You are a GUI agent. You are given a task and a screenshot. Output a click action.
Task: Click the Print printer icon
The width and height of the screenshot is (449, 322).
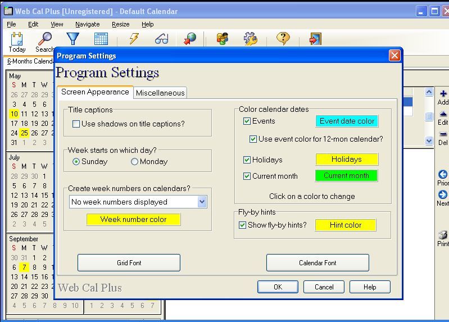click(443, 235)
